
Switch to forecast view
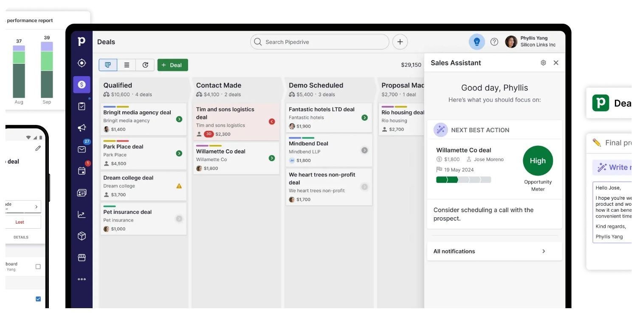[x=145, y=65]
